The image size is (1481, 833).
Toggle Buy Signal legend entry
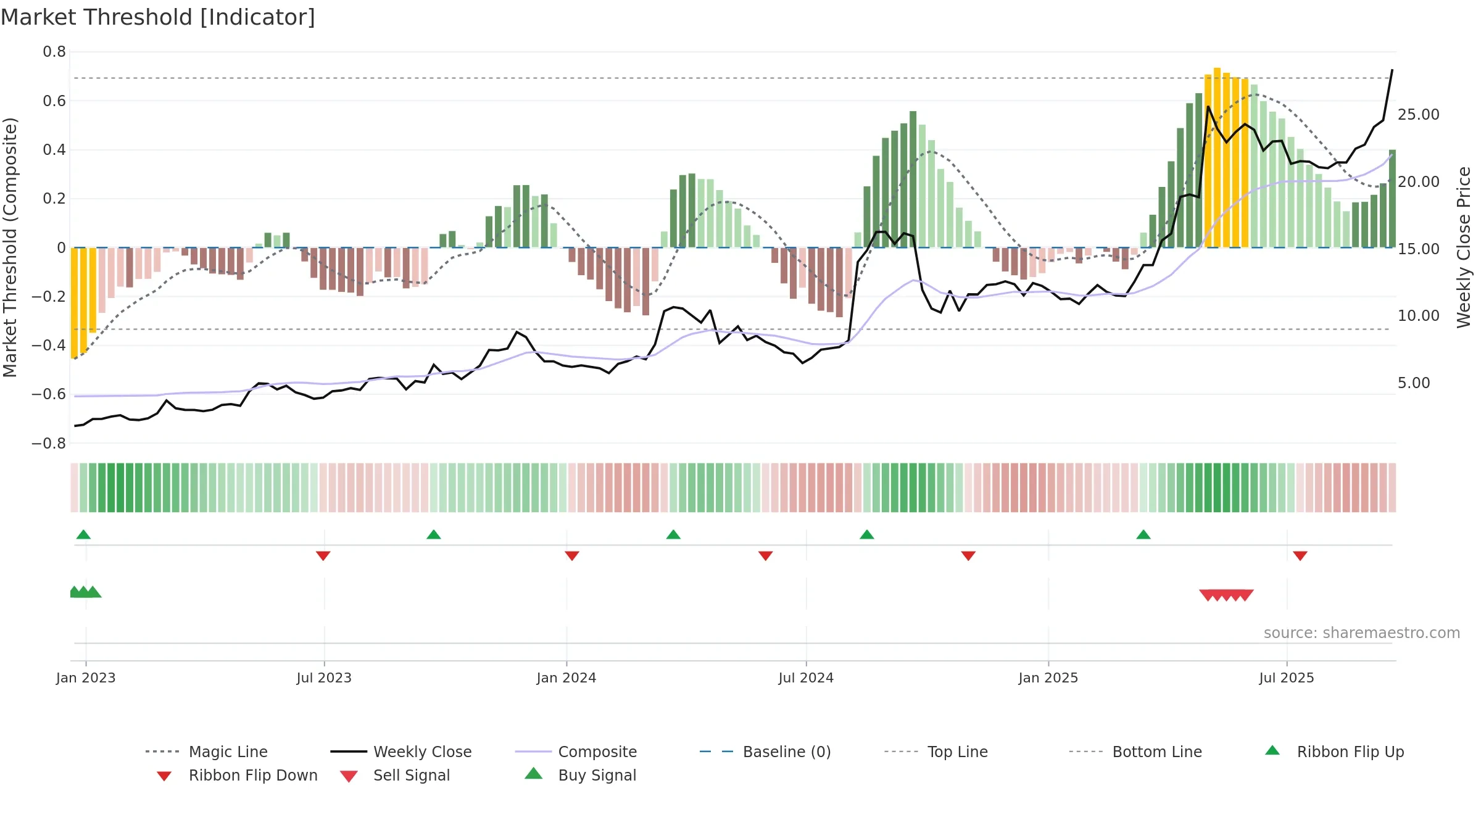click(x=580, y=775)
